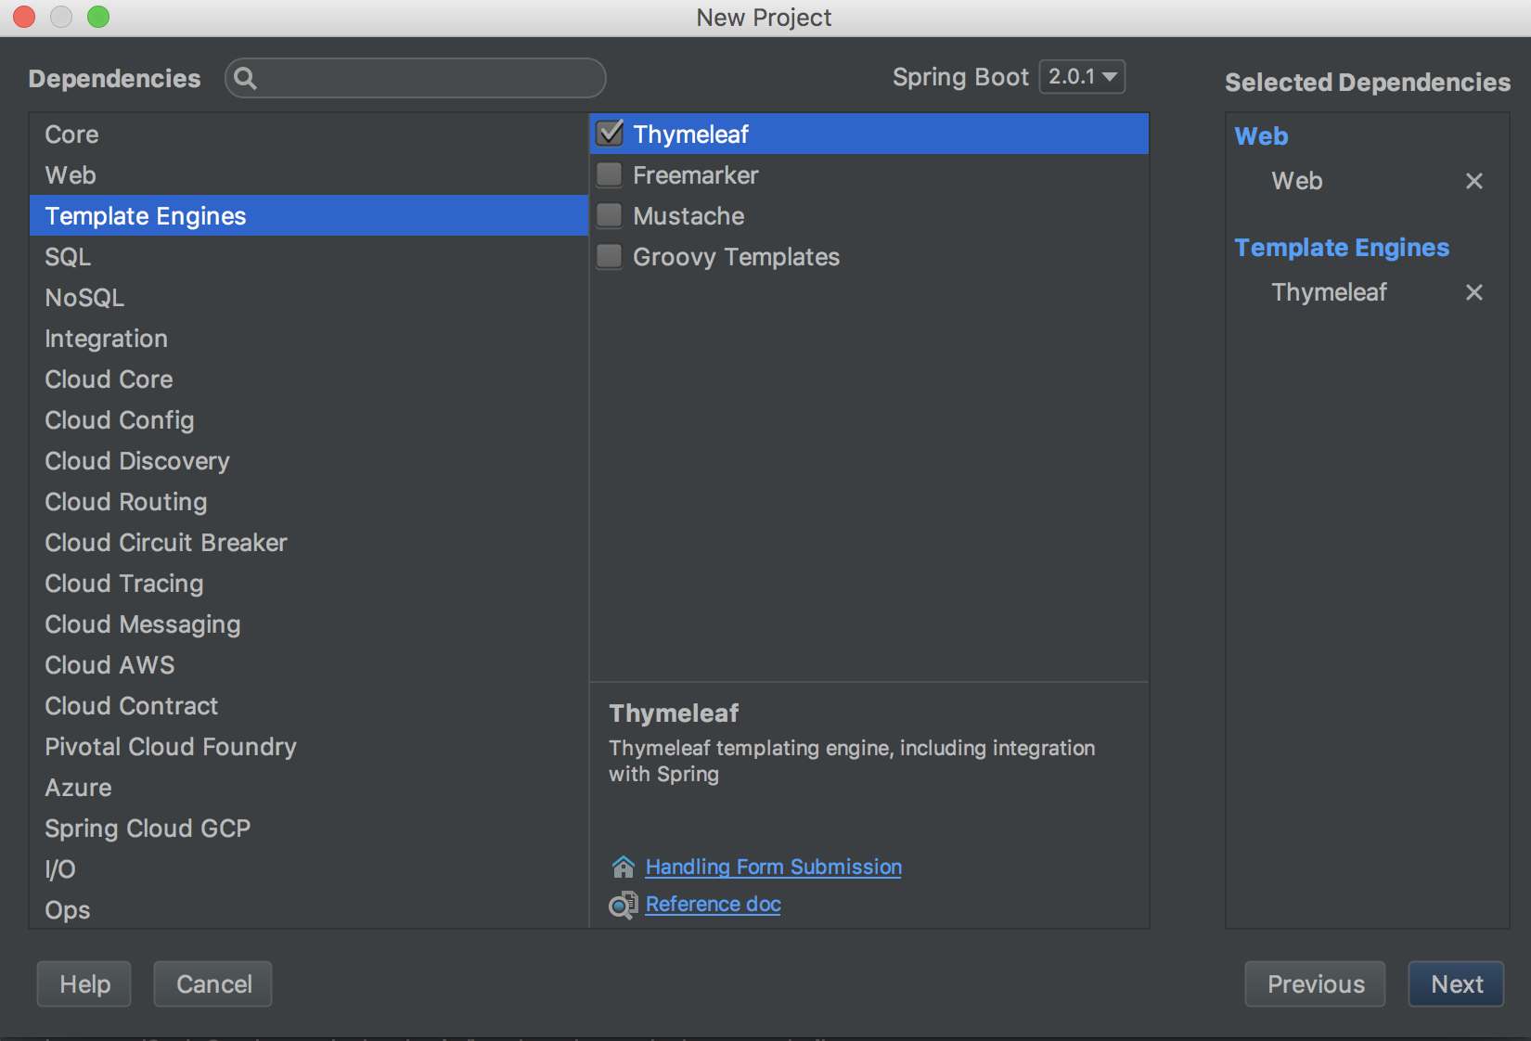The width and height of the screenshot is (1531, 1041).
Task: Focus the dependencies search field
Action: (427, 78)
